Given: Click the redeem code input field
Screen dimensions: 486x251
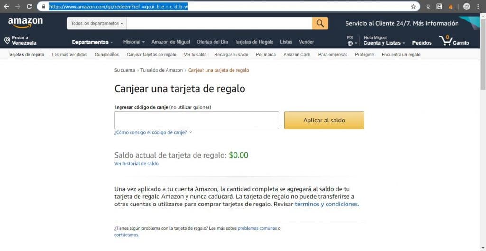Looking at the screenshot, I should click(196, 120).
